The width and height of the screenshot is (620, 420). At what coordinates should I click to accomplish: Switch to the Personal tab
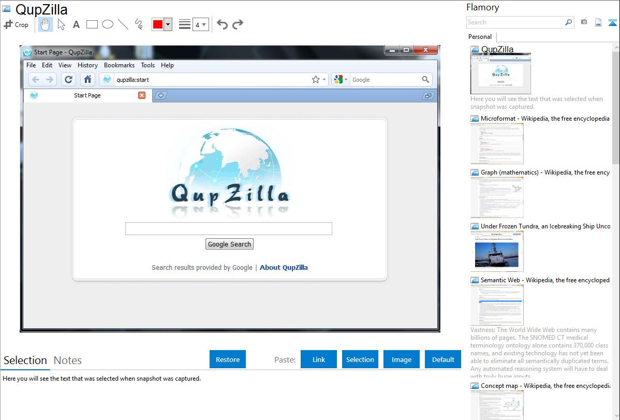480,37
